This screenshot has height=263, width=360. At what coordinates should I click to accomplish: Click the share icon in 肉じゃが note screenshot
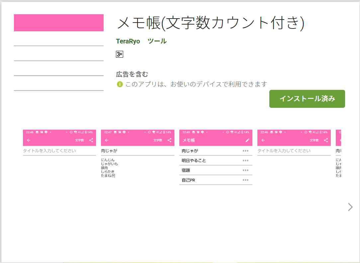click(x=169, y=140)
